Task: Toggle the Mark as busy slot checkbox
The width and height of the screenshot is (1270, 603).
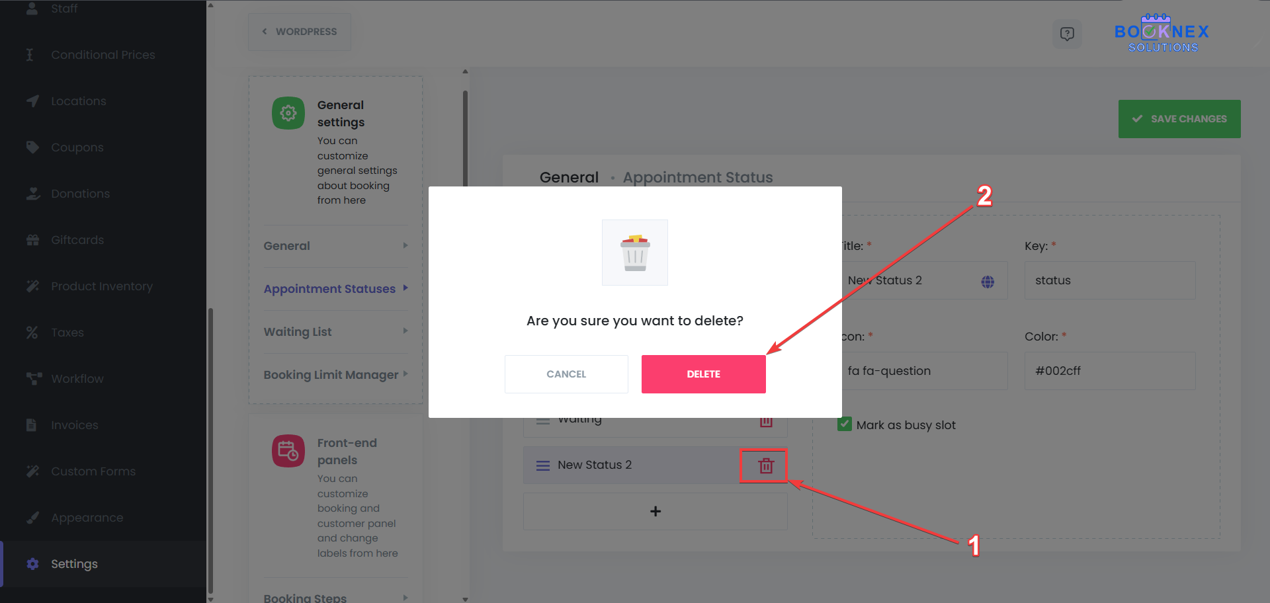Action: [x=845, y=424]
